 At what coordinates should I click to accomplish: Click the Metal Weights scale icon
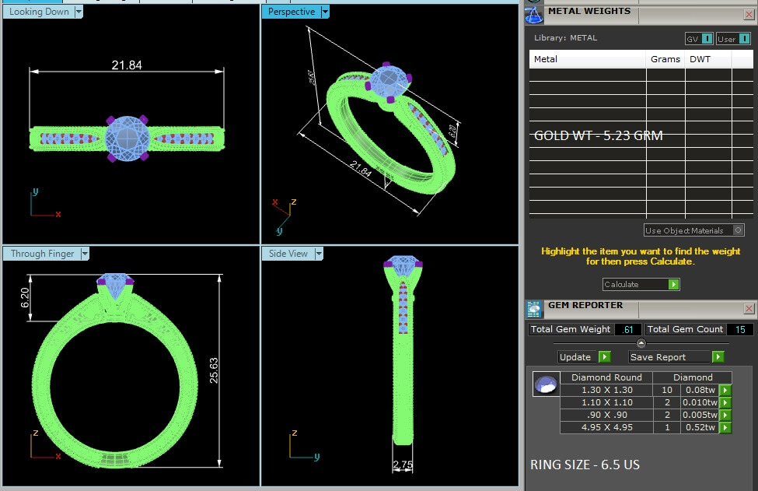[x=535, y=14]
